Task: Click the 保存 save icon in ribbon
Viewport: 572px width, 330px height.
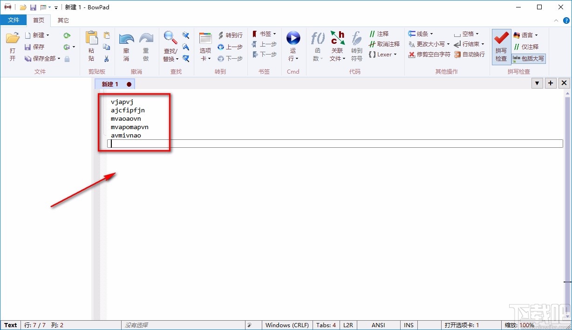Action: tap(27, 47)
